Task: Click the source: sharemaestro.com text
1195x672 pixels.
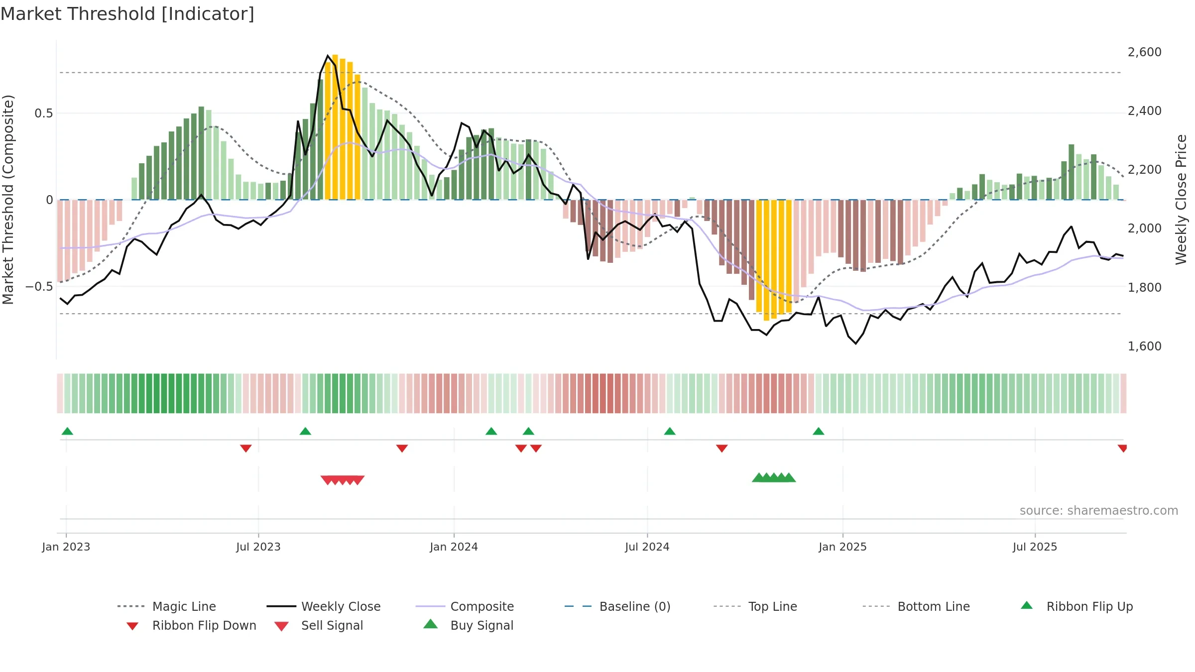Action: click(x=1099, y=511)
